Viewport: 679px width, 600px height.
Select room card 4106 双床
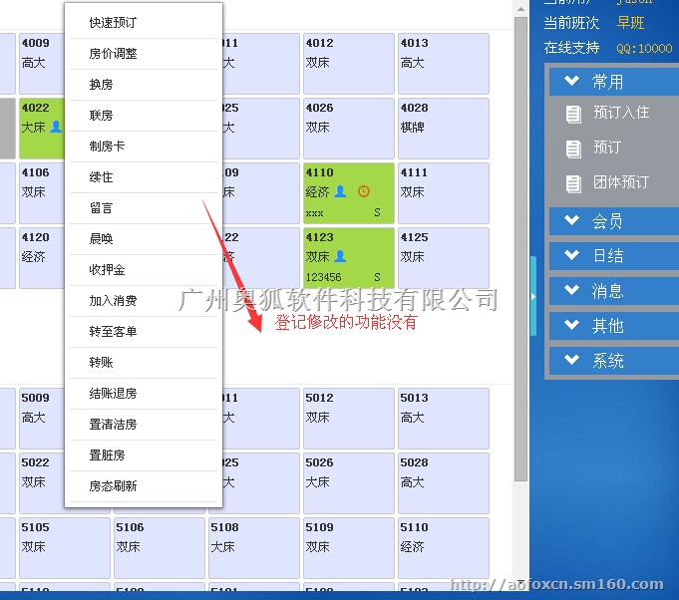point(42,193)
